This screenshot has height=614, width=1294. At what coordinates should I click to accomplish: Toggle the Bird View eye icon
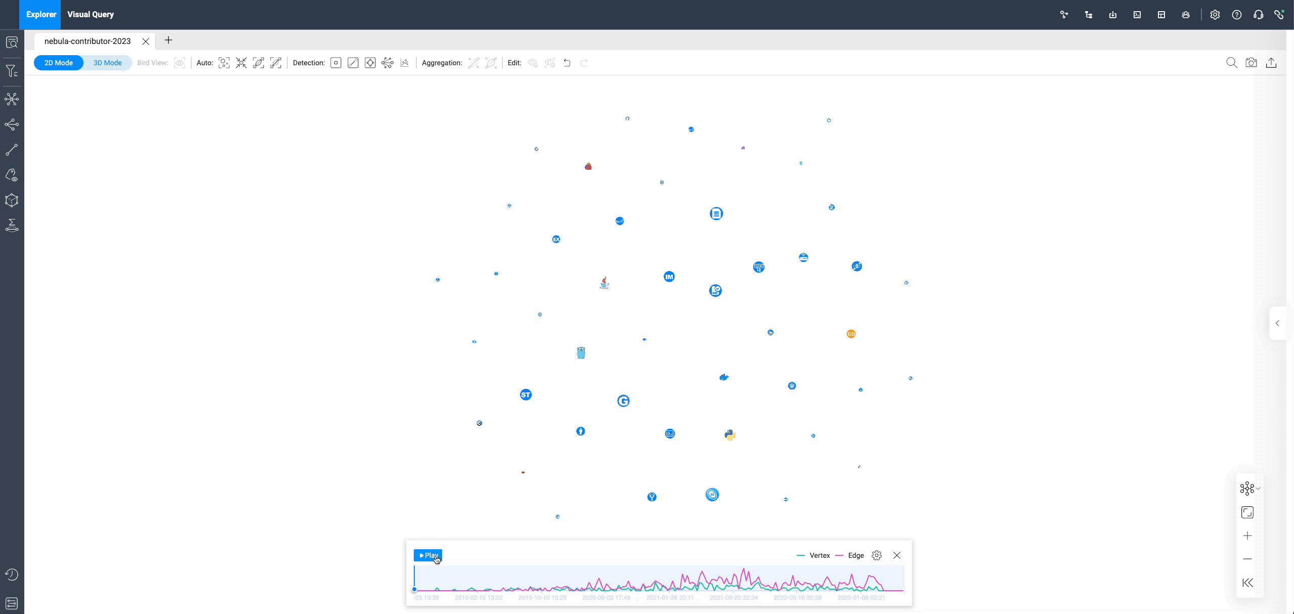coord(180,63)
